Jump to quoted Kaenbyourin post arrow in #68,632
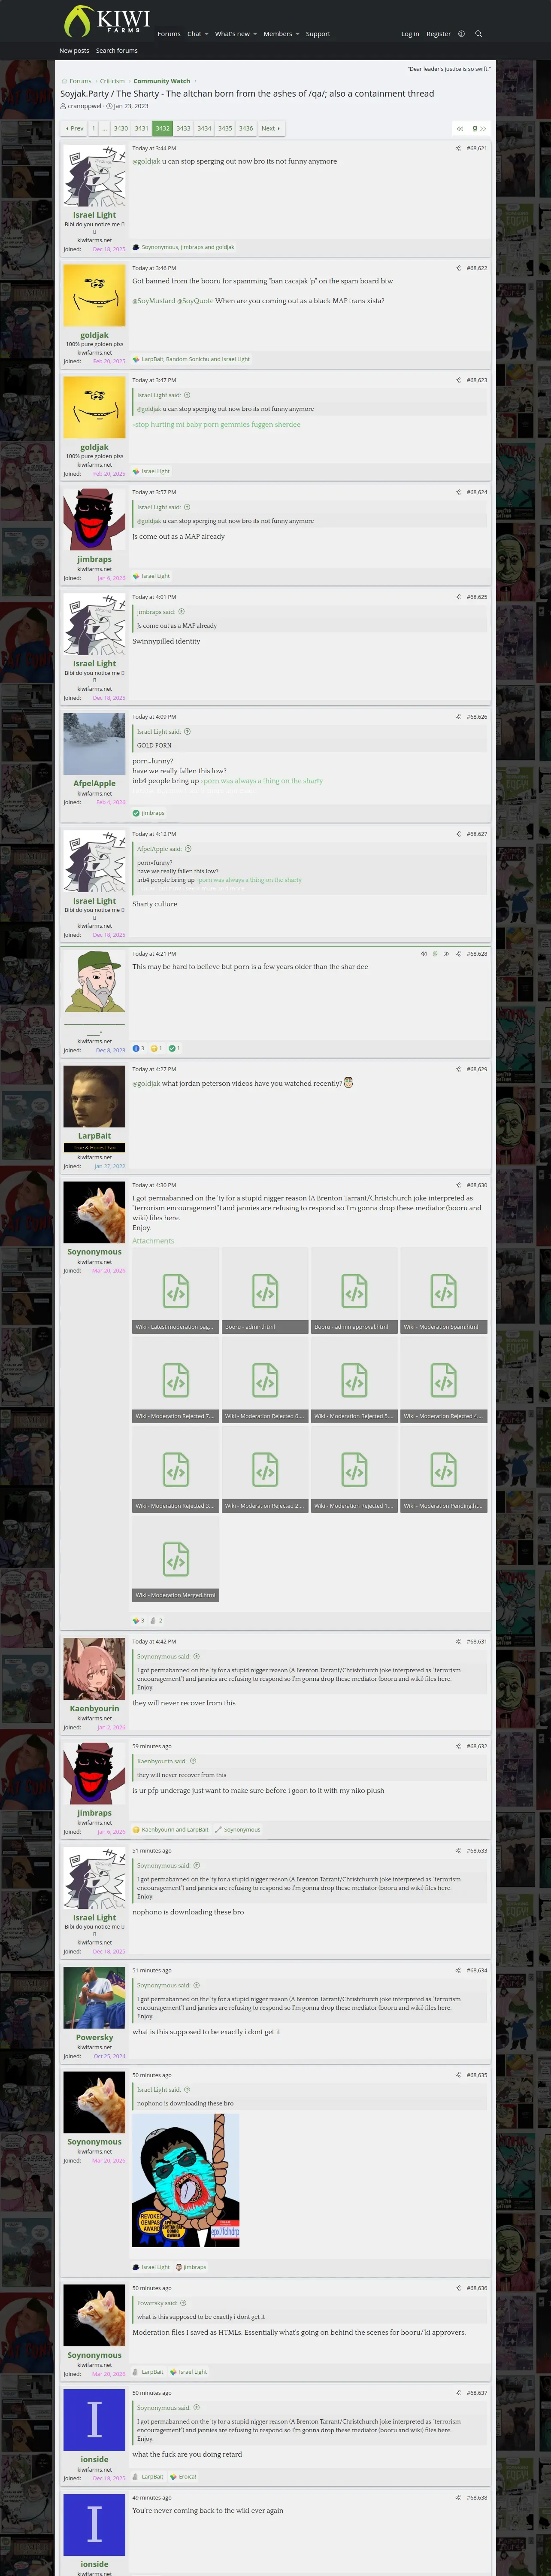Image resolution: width=551 pixels, height=2576 pixels. [x=193, y=1761]
